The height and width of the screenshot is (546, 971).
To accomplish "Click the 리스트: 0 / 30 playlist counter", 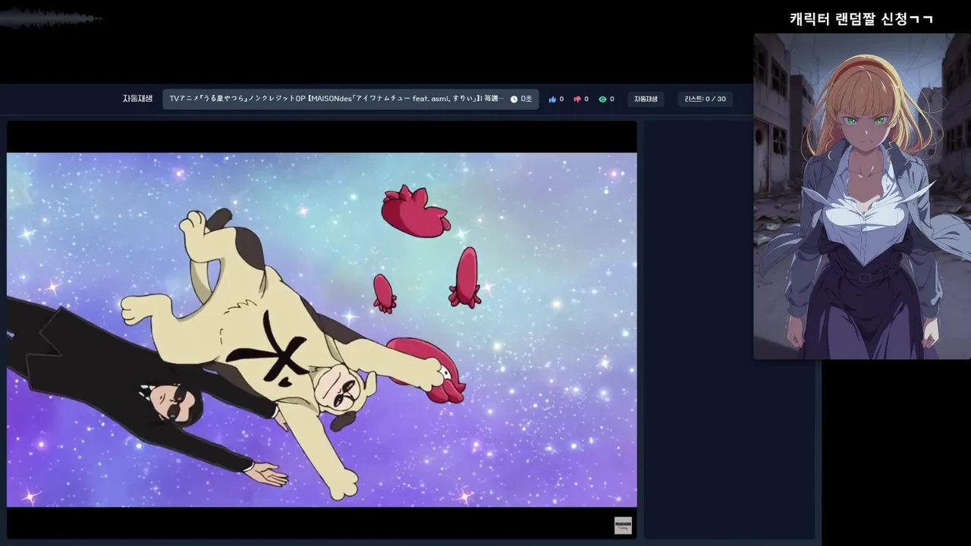I will pyautogui.click(x=705, y=99).
